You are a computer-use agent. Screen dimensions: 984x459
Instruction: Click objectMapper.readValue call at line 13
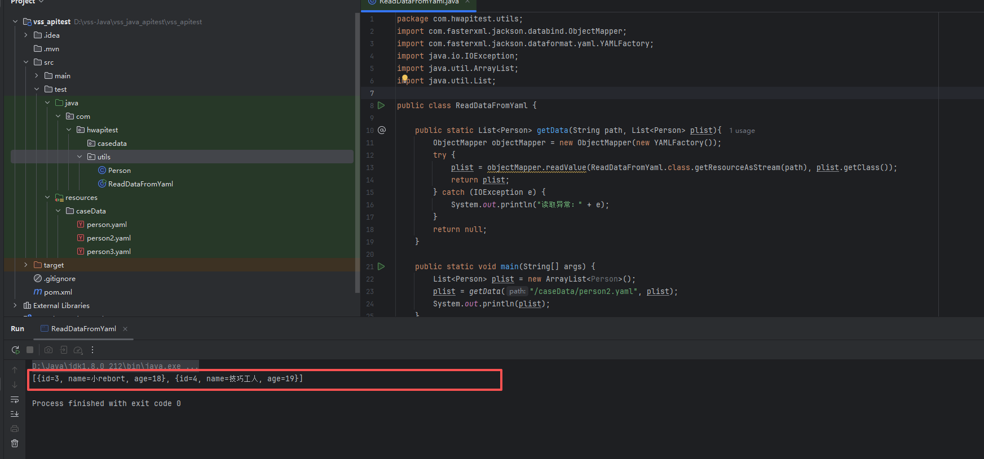pos(536,168)
